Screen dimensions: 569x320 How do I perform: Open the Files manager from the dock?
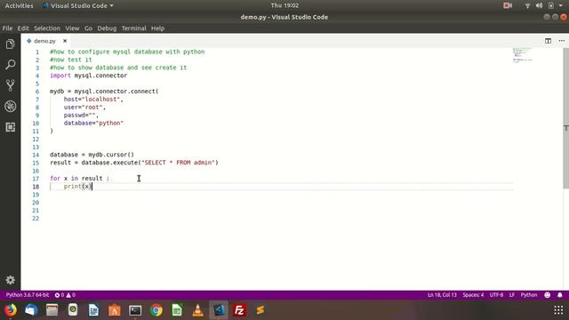click(52, 310)
